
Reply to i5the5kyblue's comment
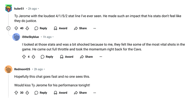[47, 57]
